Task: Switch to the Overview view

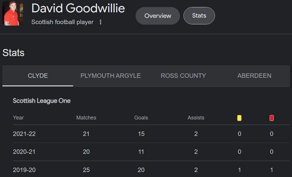Action: 158,16
